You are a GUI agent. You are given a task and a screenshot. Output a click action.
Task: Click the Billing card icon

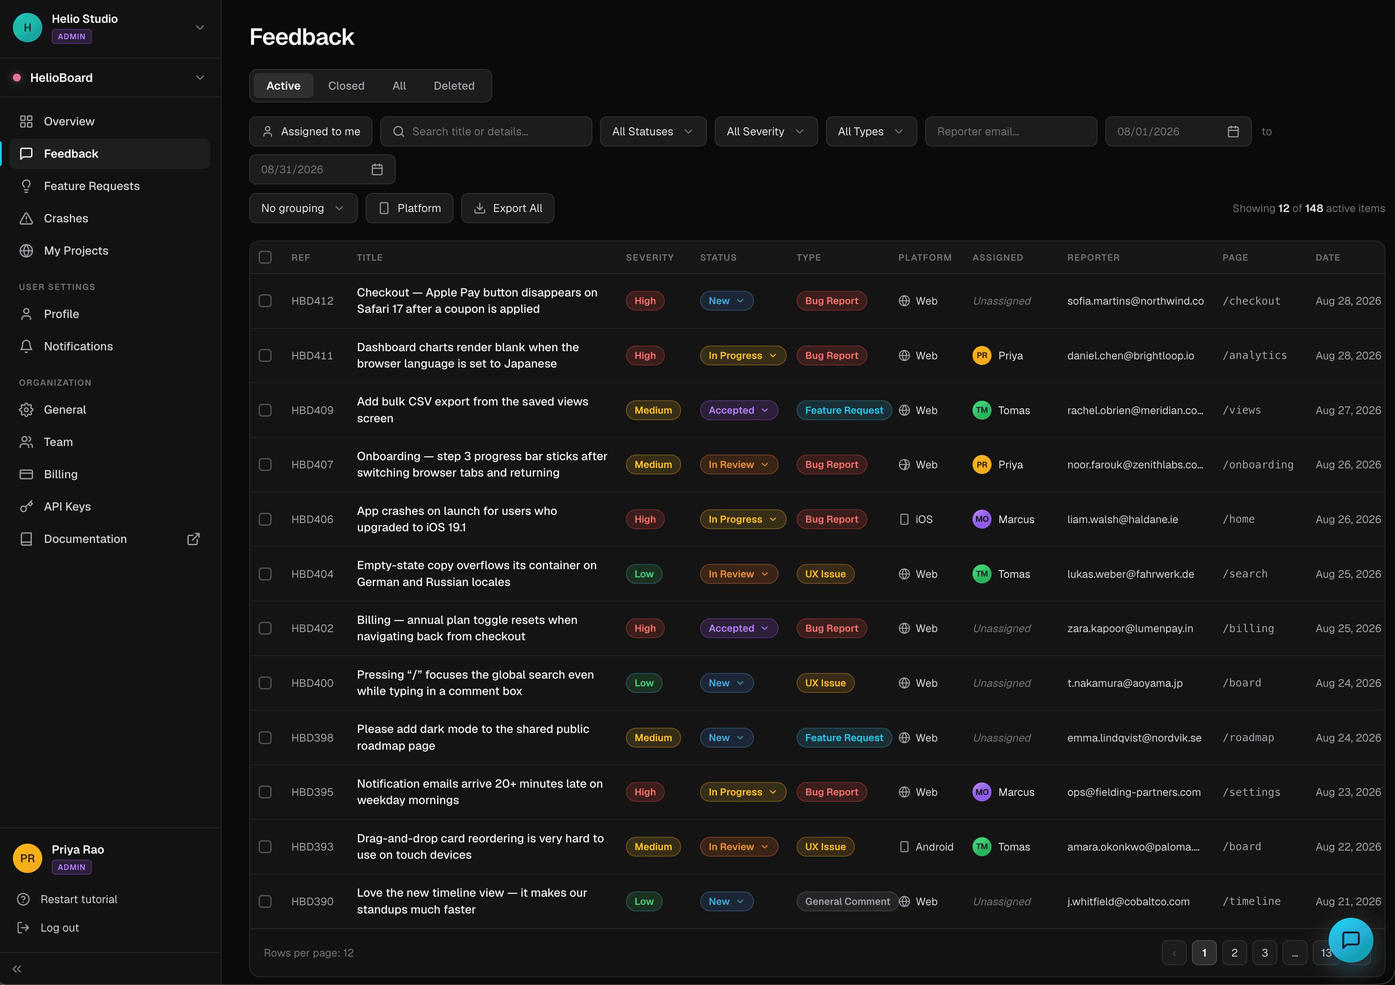(x=26, y=474)
